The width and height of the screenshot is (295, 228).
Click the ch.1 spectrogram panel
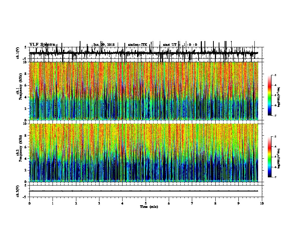(144, 91)
